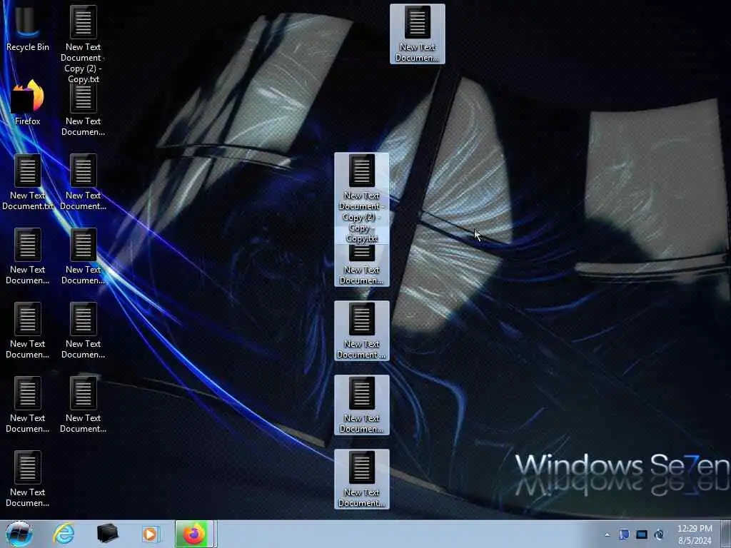Launch Windows Media Player from the taskbar

tap(150, 534)
